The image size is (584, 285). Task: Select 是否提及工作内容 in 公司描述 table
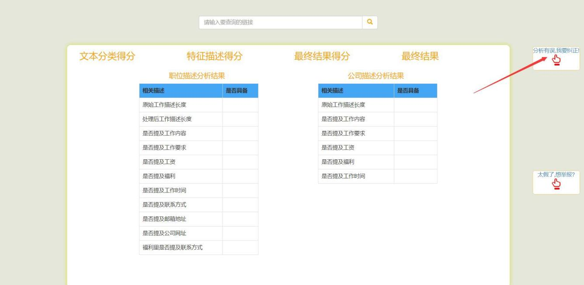378,119
